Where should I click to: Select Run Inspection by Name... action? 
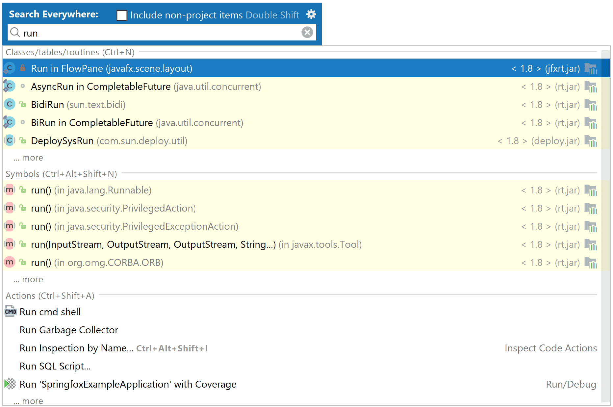tap(76, 348)
